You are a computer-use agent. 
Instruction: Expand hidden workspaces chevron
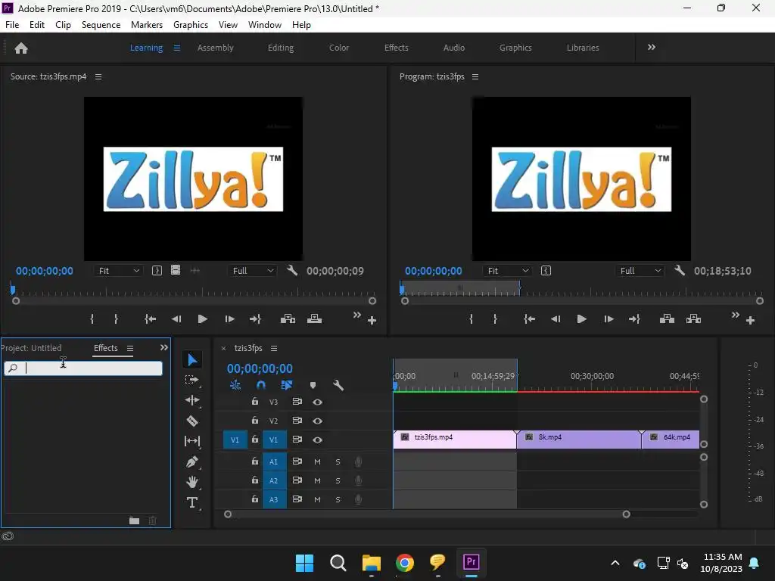[x=652, y=47]
